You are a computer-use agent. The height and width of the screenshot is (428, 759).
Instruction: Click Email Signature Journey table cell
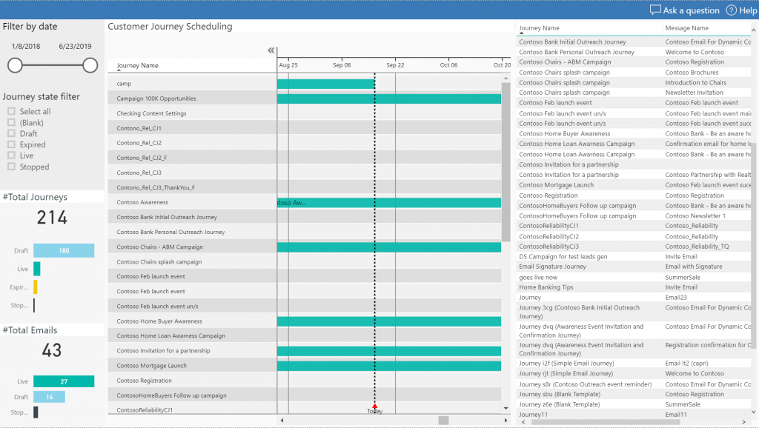click(x=552, y=267)
